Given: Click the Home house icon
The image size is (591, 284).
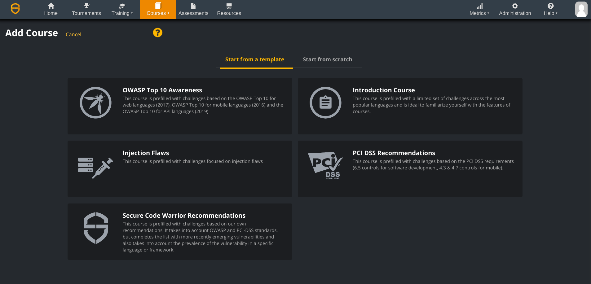Looking at the screenshot, I should (x=51, y=6).
